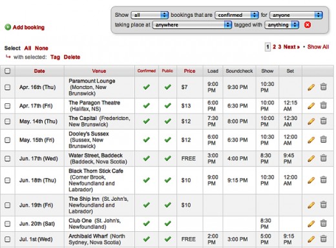Delete the Club One booking
The height and width of the screenshot is (248, 336).
pos(323,223)
